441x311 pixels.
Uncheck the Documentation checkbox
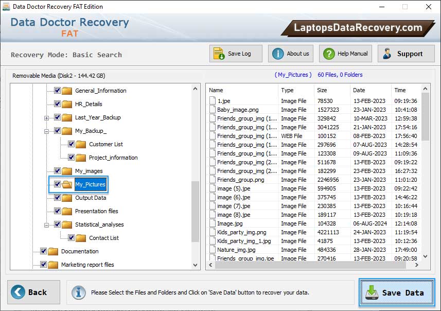43,251
